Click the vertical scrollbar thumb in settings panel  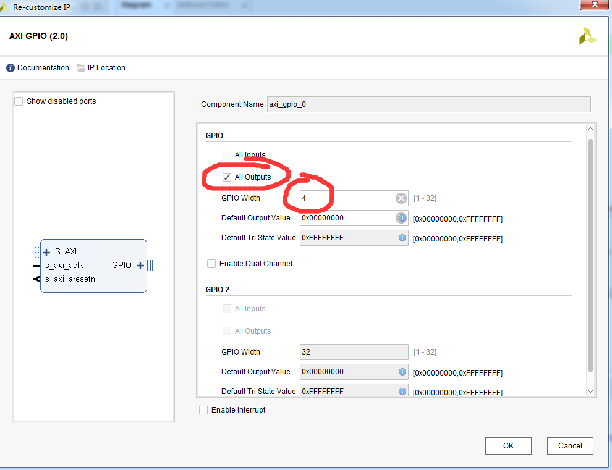590,256
